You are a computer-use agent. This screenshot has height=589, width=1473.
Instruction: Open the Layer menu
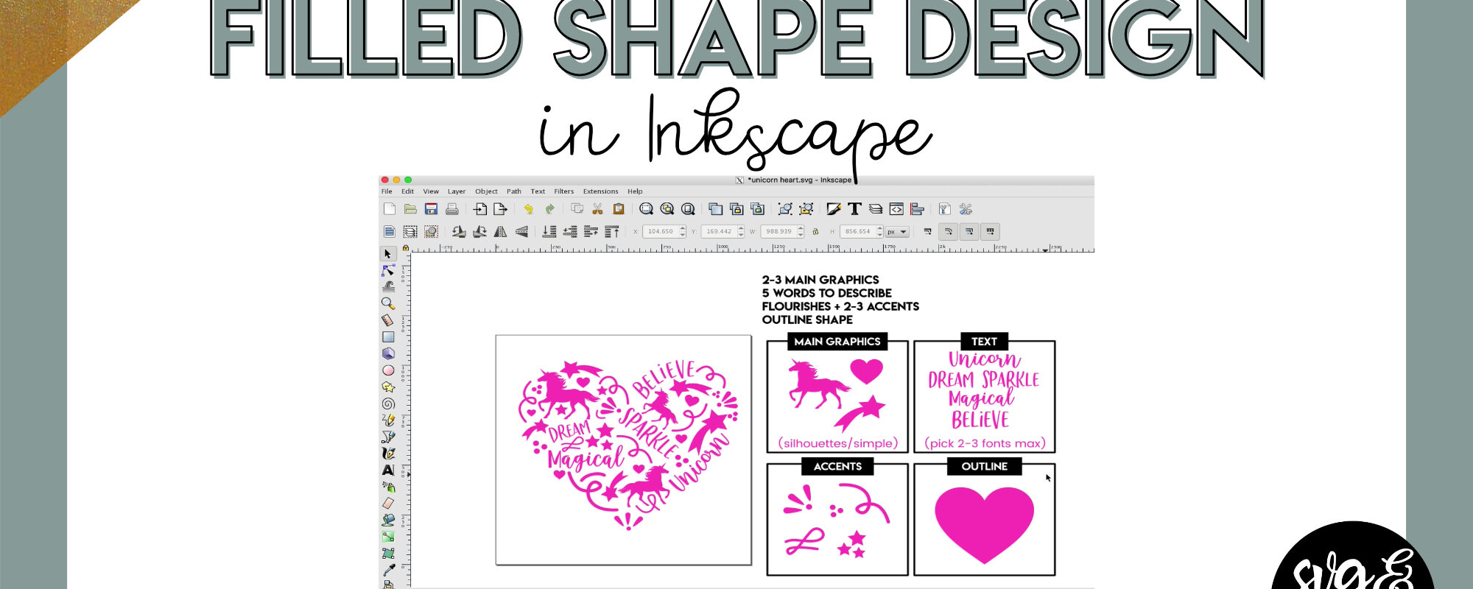[457, 191]
